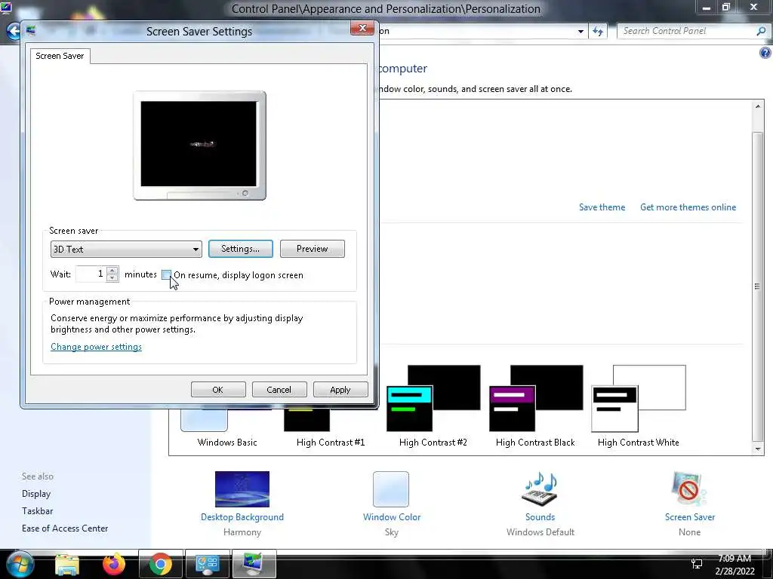This screenshot has height=579, width=773.
Task: Increase the wait minutes with up arrow
Action: pos(112,270)
